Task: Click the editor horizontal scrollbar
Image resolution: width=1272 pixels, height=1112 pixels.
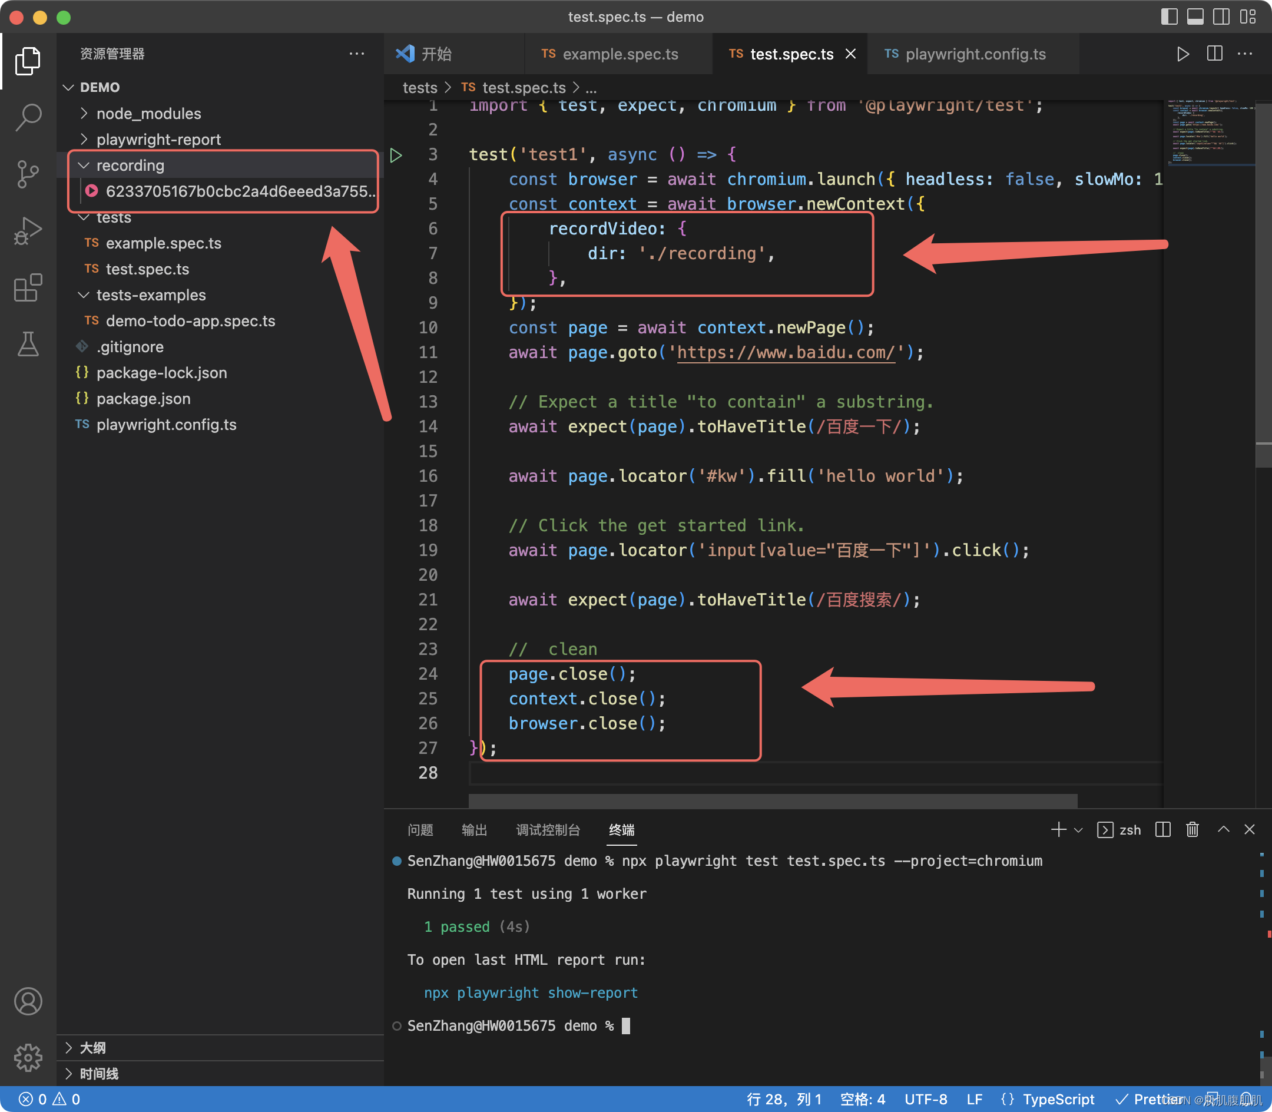Action: [773, 800]
